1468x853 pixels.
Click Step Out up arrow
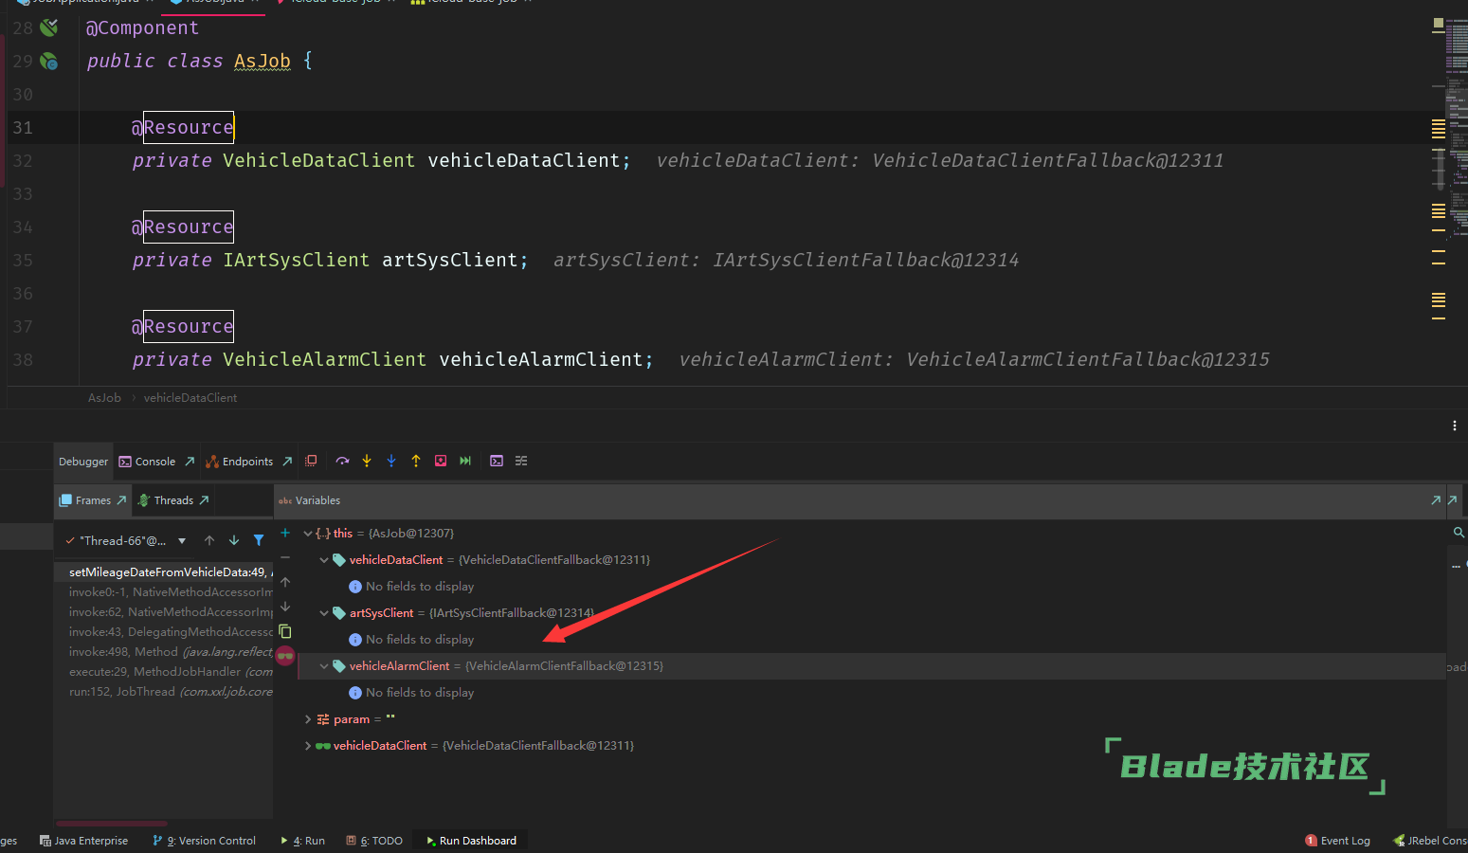click(416, 461)
